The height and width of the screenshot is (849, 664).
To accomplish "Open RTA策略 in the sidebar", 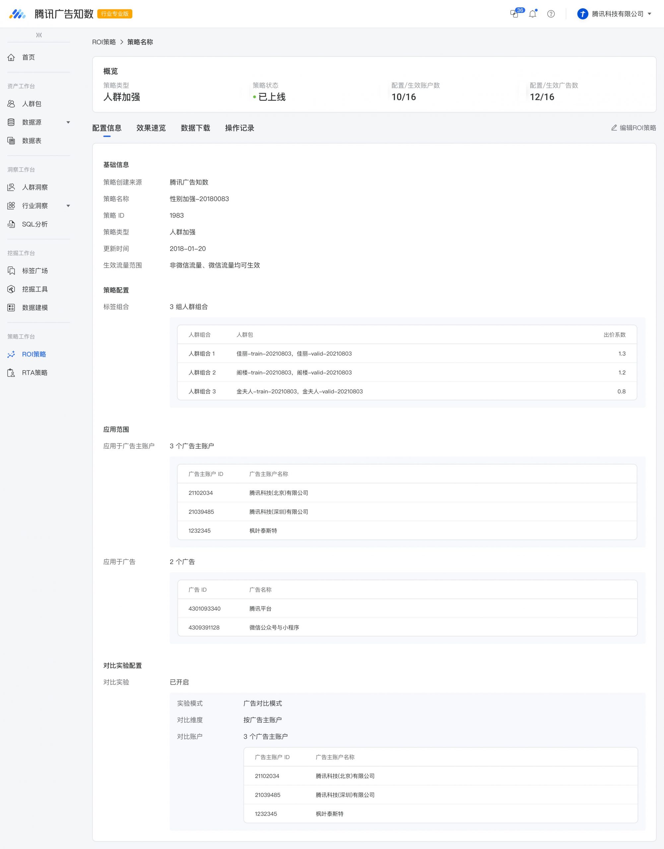I will point(34,373).
